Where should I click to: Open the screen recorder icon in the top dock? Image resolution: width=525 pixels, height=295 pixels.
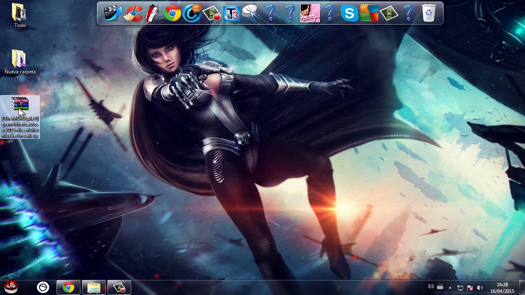tap(212, 13)
